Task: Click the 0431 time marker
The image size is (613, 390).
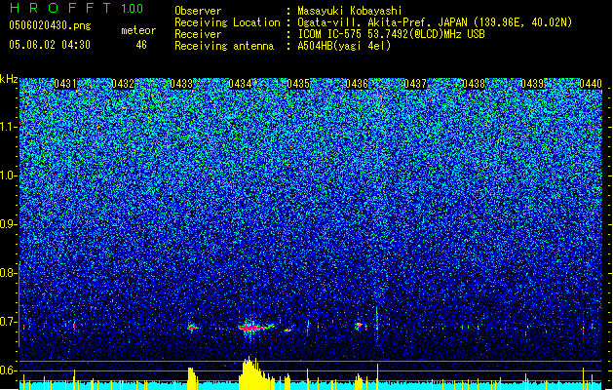Action: click(x=65, y=84)
